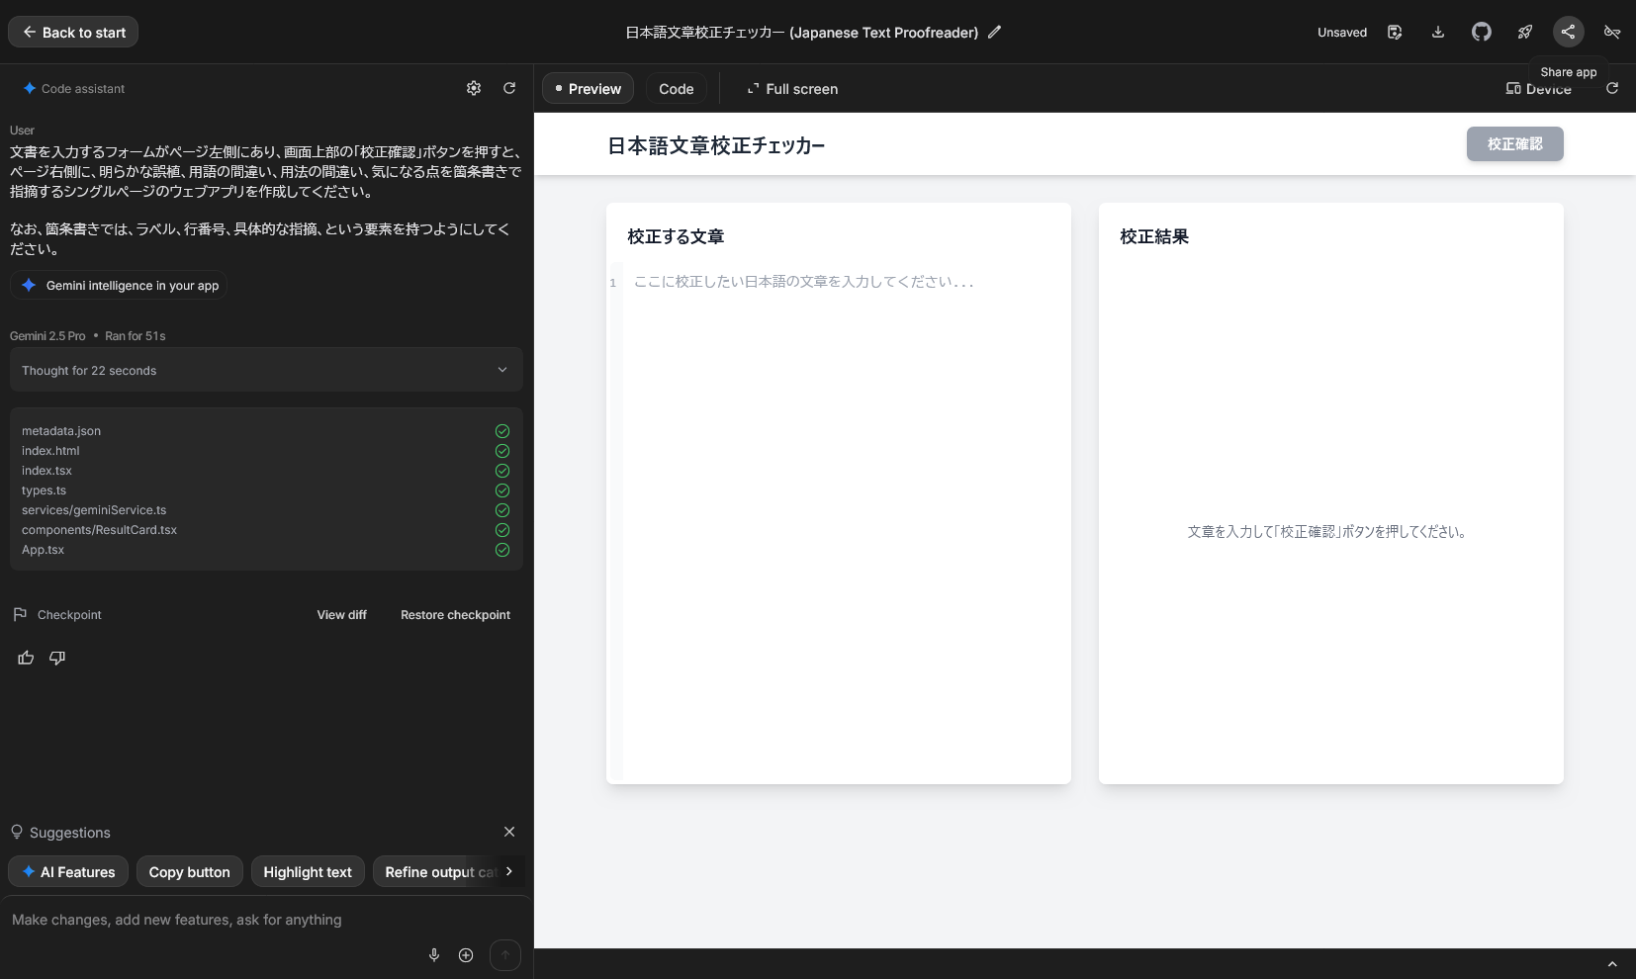This screenshot has width=1636, height=979.
Task: Click the pencil icon to rename app
Action: point(994,32)
